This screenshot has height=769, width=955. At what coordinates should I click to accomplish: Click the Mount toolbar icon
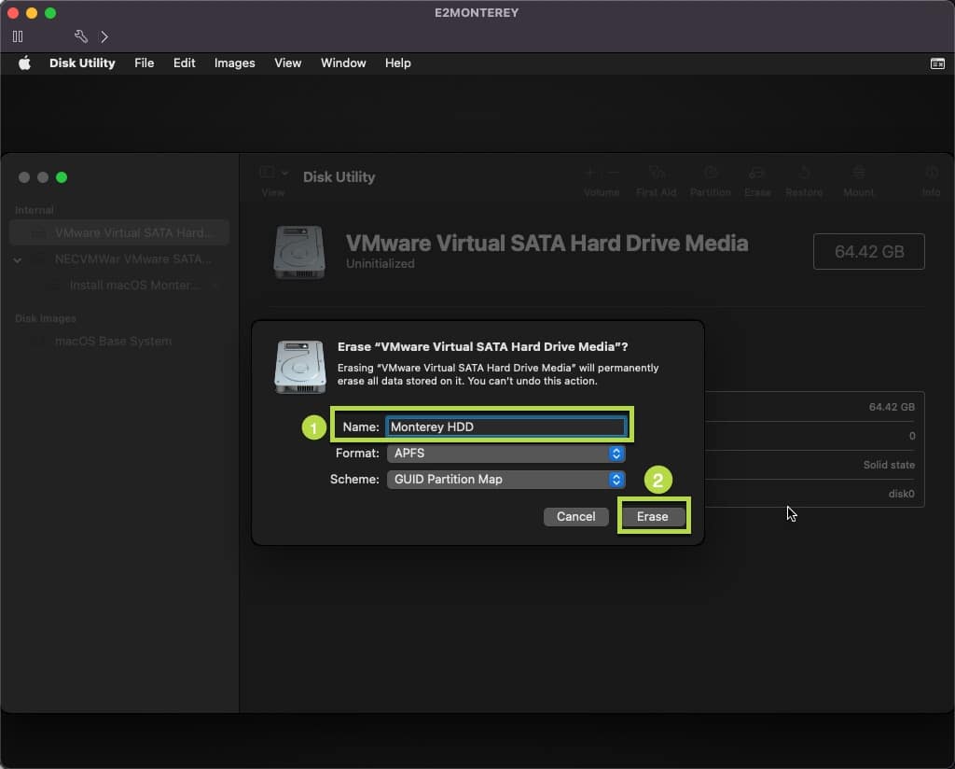pos(859,174)
